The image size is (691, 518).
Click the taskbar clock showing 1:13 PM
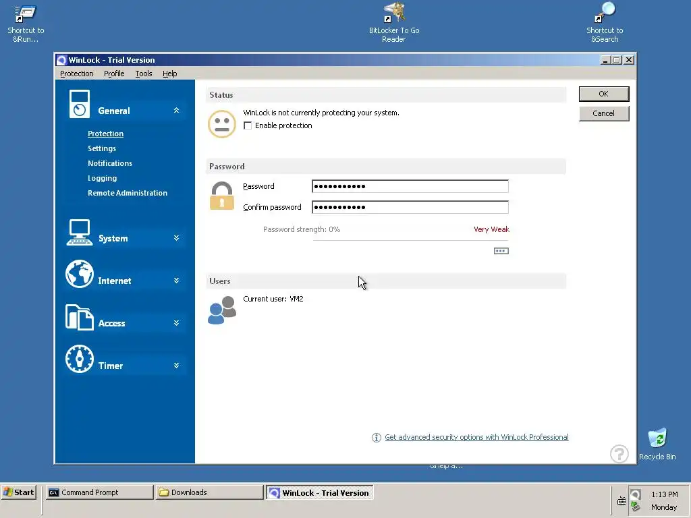(664, 494)
